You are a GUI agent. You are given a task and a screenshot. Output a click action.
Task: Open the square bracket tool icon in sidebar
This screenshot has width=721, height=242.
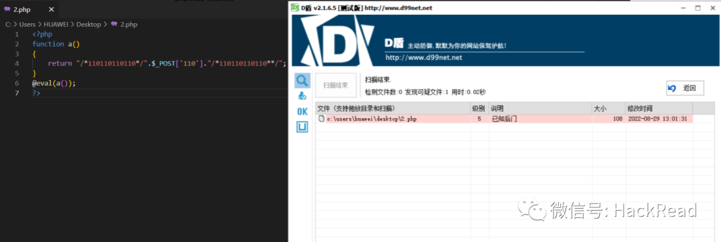(x=302, y=127)
